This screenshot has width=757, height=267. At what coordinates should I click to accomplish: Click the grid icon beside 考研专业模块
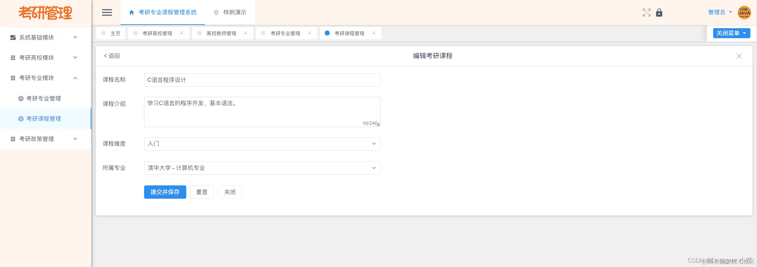click(x=13, y=78)
